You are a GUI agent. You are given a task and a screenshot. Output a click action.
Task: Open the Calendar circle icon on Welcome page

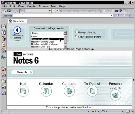point(46,91)
